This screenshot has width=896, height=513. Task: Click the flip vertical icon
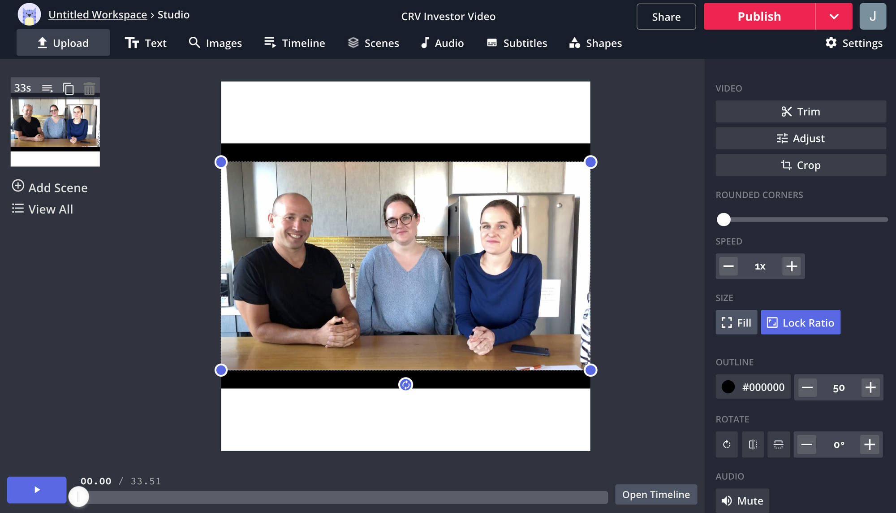point(779,444)
